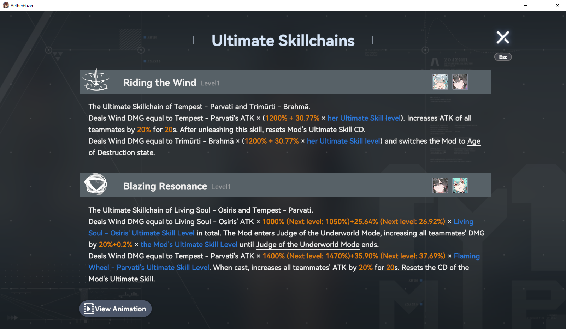The image size is (566, 329).
Task: Open View Animation for the skillchain
Action: tap(116, 309)
